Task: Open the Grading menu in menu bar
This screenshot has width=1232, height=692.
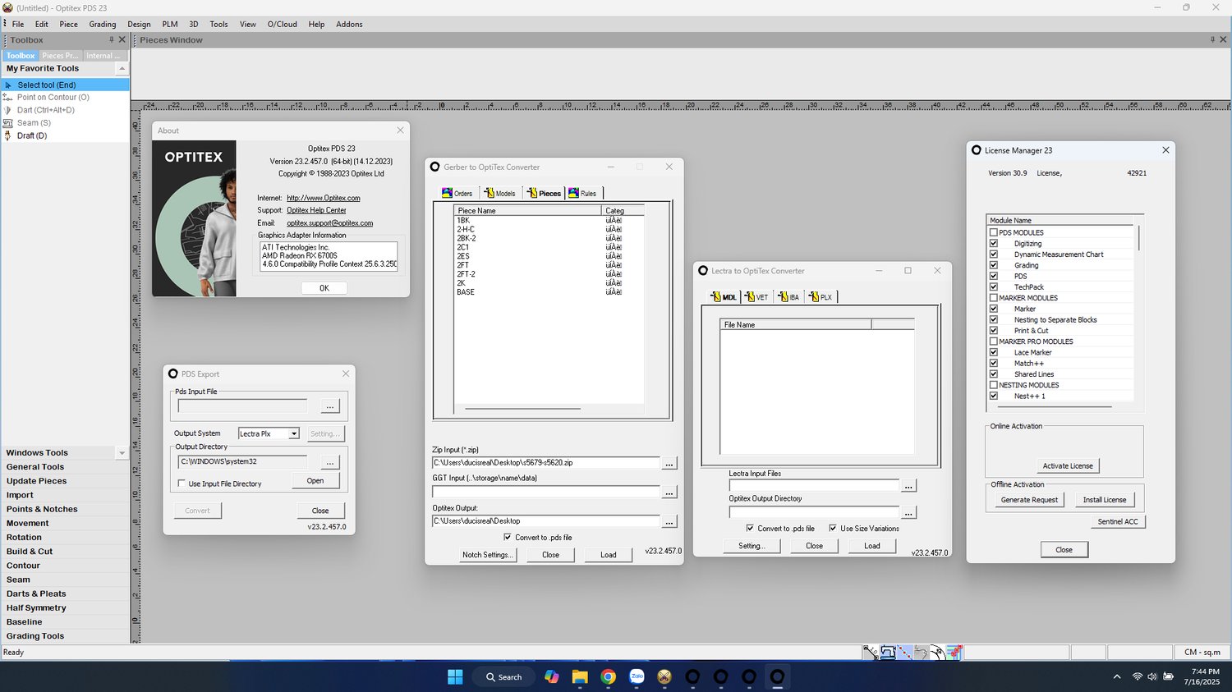Action: pyautogui.click(x=103, y=25)
